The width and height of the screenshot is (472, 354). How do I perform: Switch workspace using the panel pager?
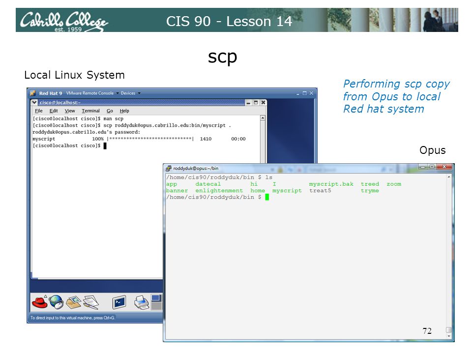[156, 302]
